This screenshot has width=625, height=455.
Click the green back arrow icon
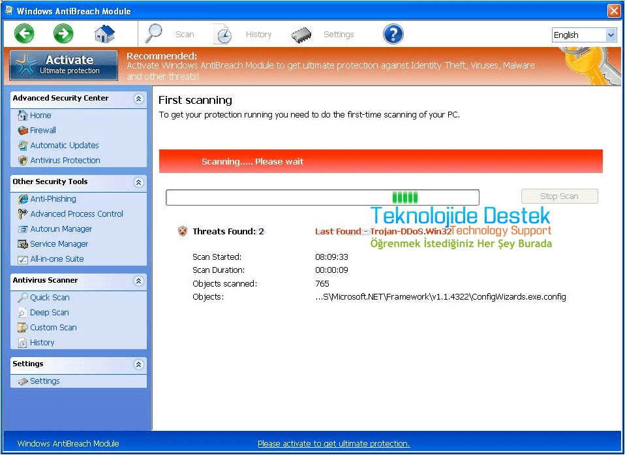tap(24, 34)
